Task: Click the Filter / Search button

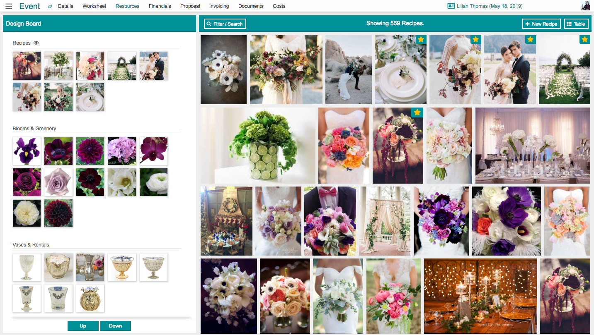Action: pyautogui.click(x=225, y=24)
